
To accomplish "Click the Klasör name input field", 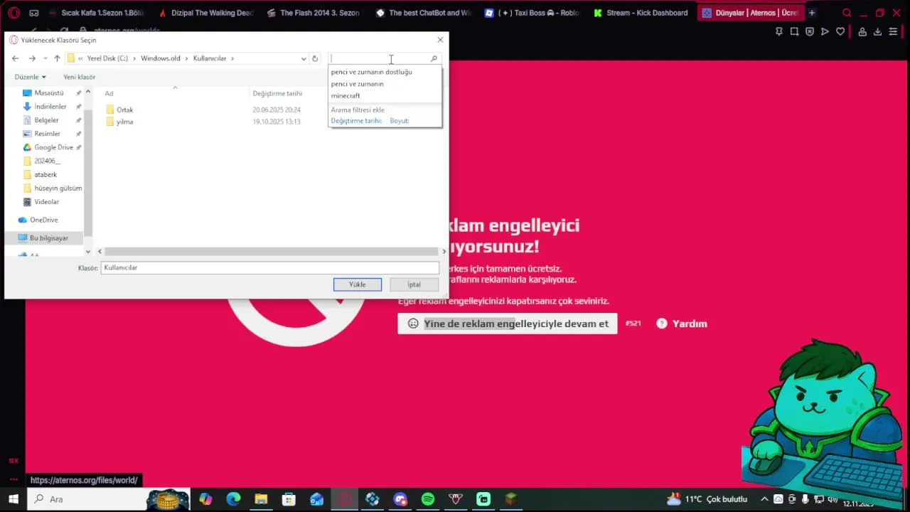I will [270, 268].
